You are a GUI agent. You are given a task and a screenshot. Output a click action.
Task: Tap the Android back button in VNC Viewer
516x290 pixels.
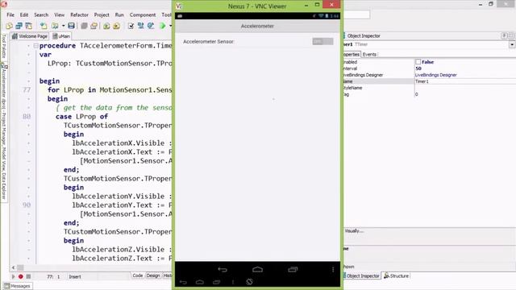223,270
